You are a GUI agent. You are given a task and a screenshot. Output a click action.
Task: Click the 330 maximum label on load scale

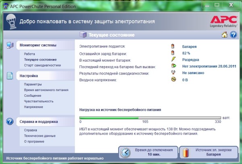click(218, 122)
